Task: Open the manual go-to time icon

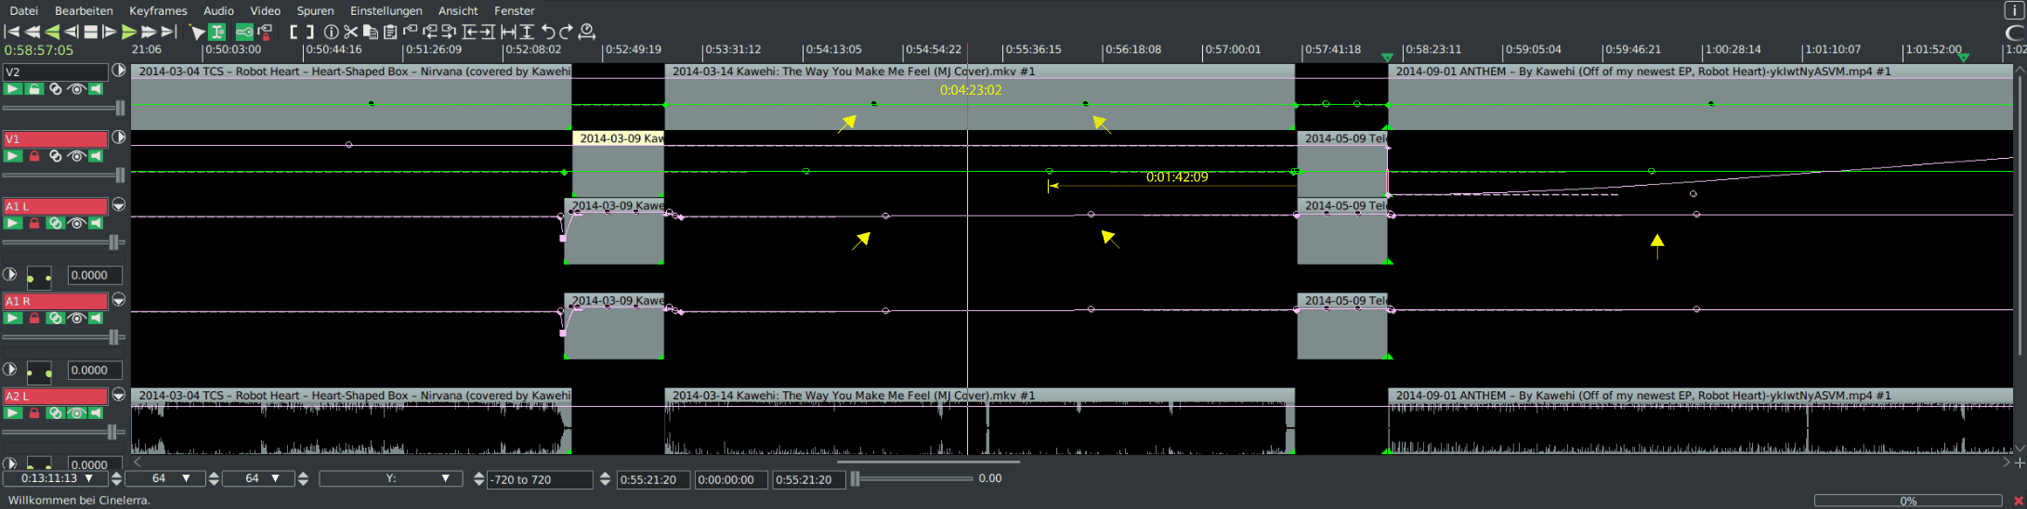Action: click(x=587, y=32)
